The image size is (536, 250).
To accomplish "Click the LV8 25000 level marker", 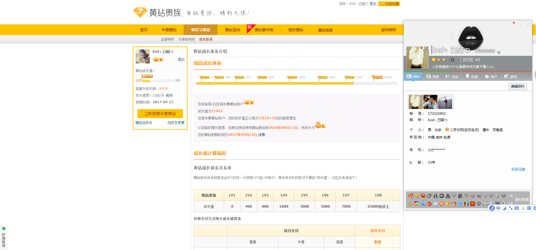I will click(382, 77).
